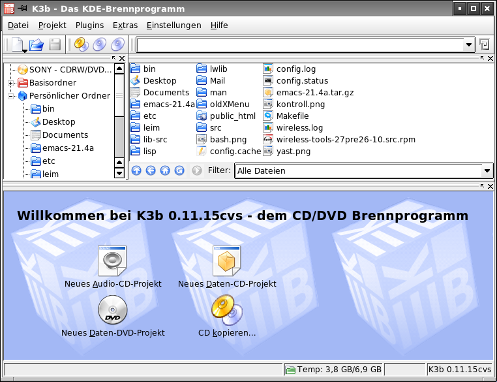Select the oldXMenu folder
The image size is (497, 382).
pyautogui.click(x=223, y=104)
